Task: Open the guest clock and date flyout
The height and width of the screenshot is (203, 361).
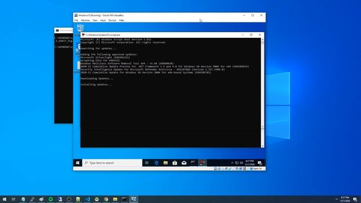Action: tap(249, 163)
